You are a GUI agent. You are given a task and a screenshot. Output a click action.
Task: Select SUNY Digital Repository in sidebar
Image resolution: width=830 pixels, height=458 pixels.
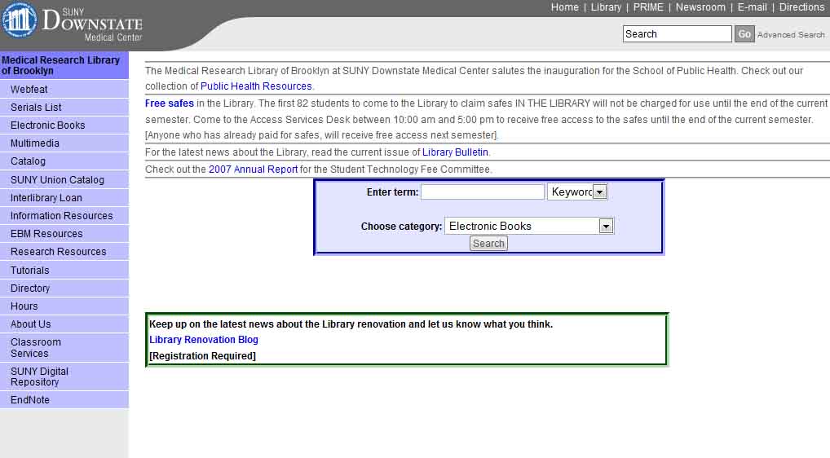point(64,377)
